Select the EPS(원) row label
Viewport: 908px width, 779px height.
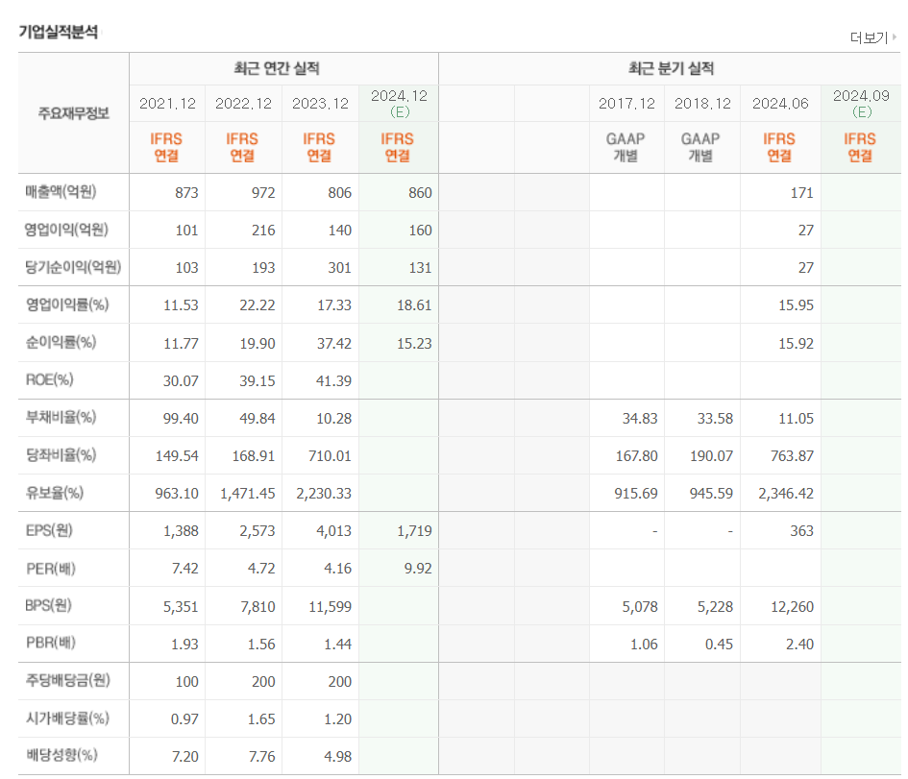(x=49, y=531)
